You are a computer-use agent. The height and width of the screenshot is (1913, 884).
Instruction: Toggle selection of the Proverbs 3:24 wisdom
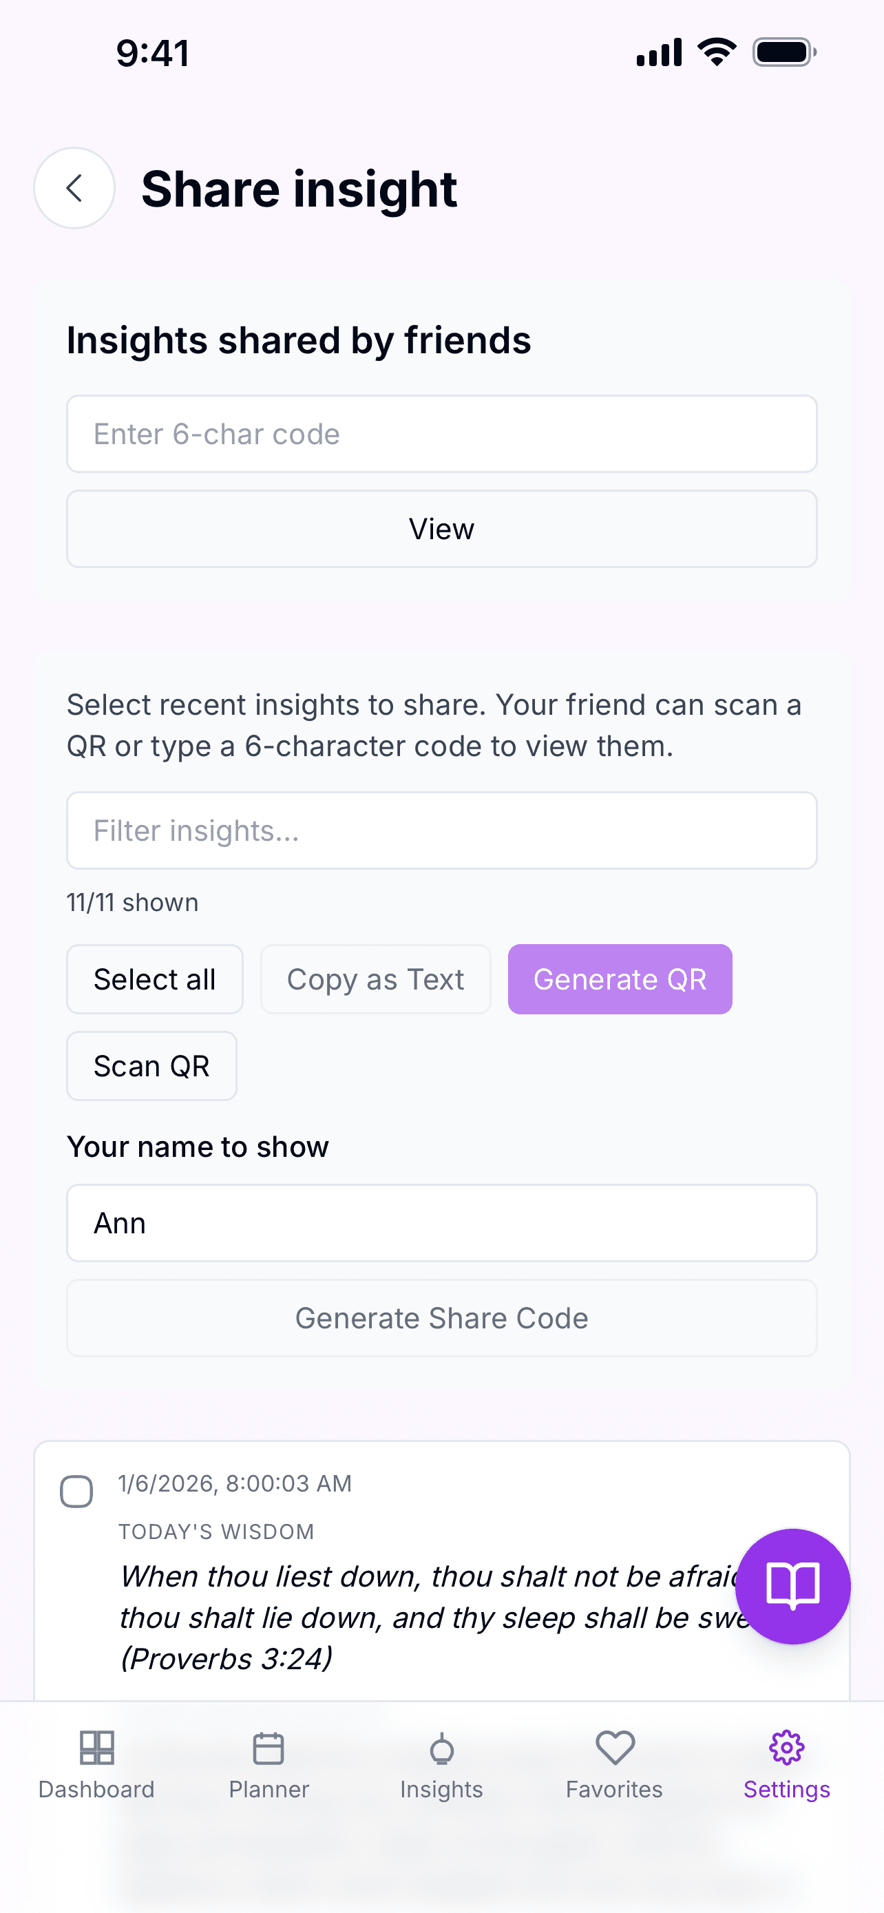(76, 1490)
